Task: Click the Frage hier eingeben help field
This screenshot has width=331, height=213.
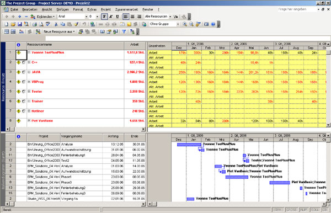Action: [297, 9]
